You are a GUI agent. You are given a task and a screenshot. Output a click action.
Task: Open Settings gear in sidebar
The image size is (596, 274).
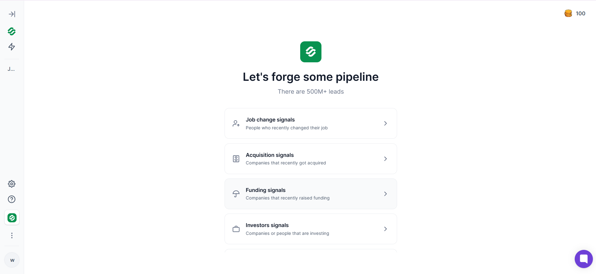[12, 184]
